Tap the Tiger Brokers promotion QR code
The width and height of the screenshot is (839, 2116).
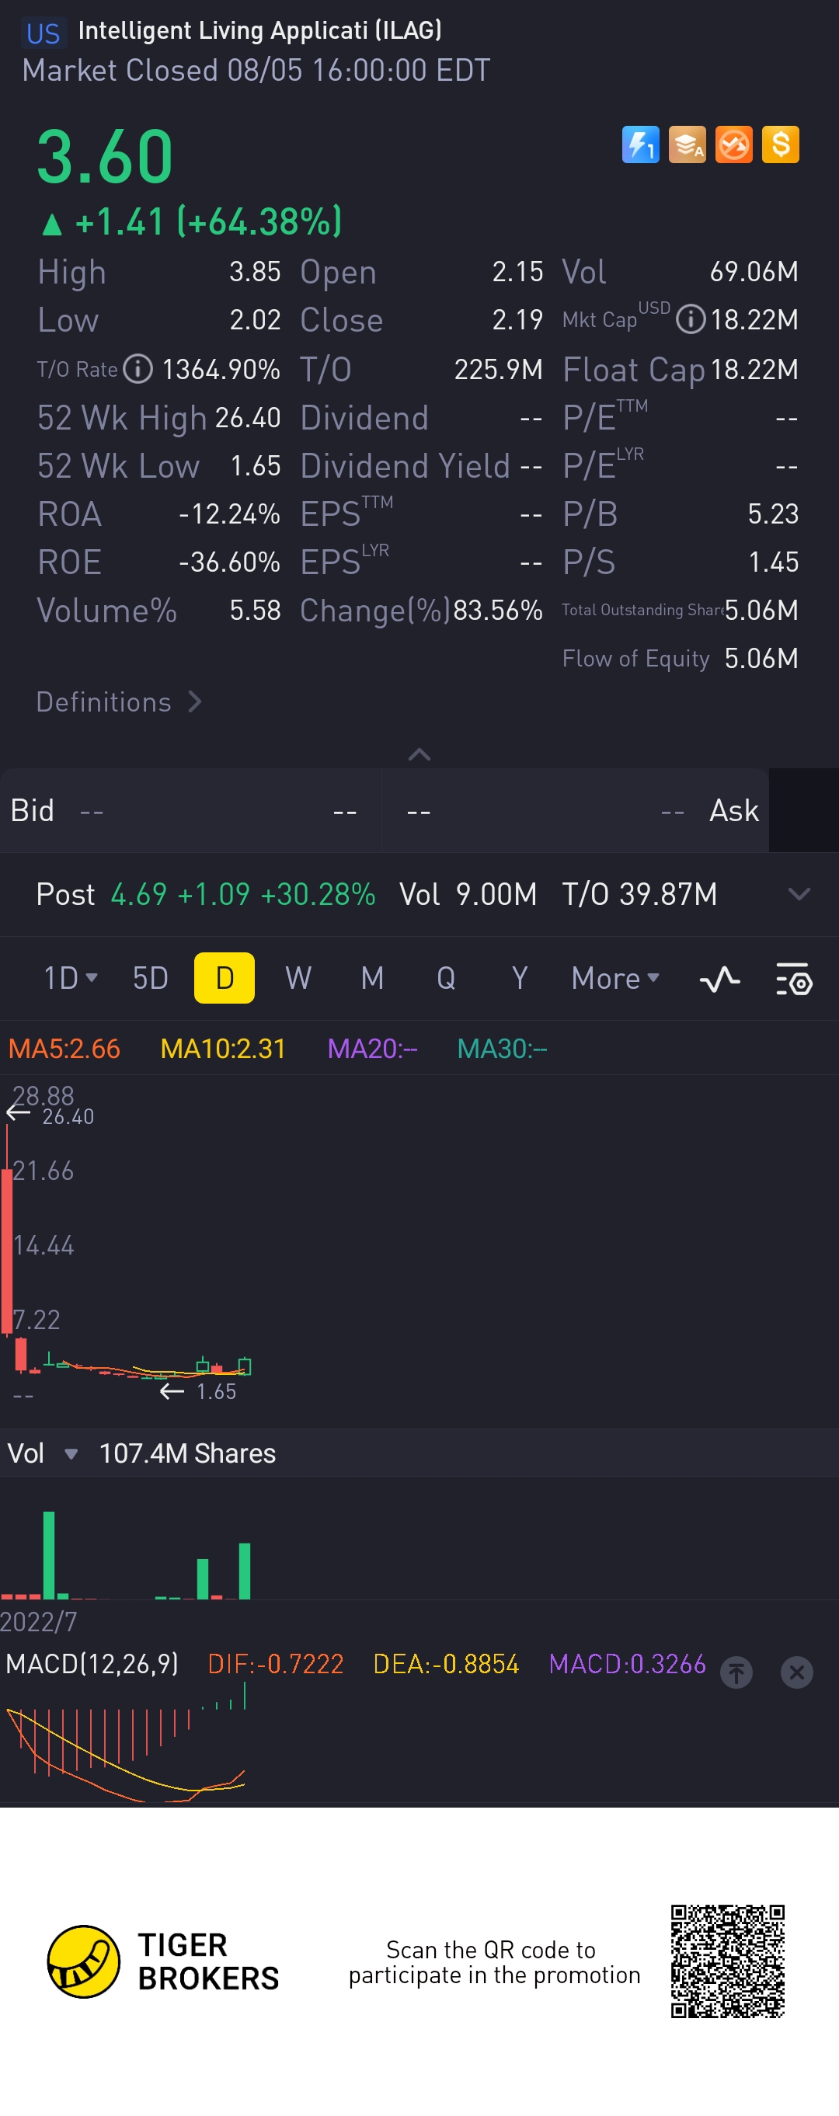pyautogui.click(x=727, y=1961)
